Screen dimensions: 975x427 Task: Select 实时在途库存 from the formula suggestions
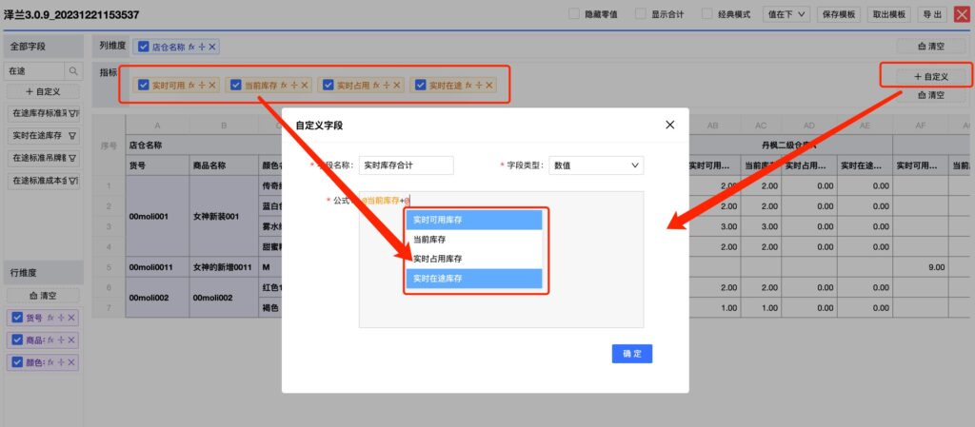click(x=474, y=279)
